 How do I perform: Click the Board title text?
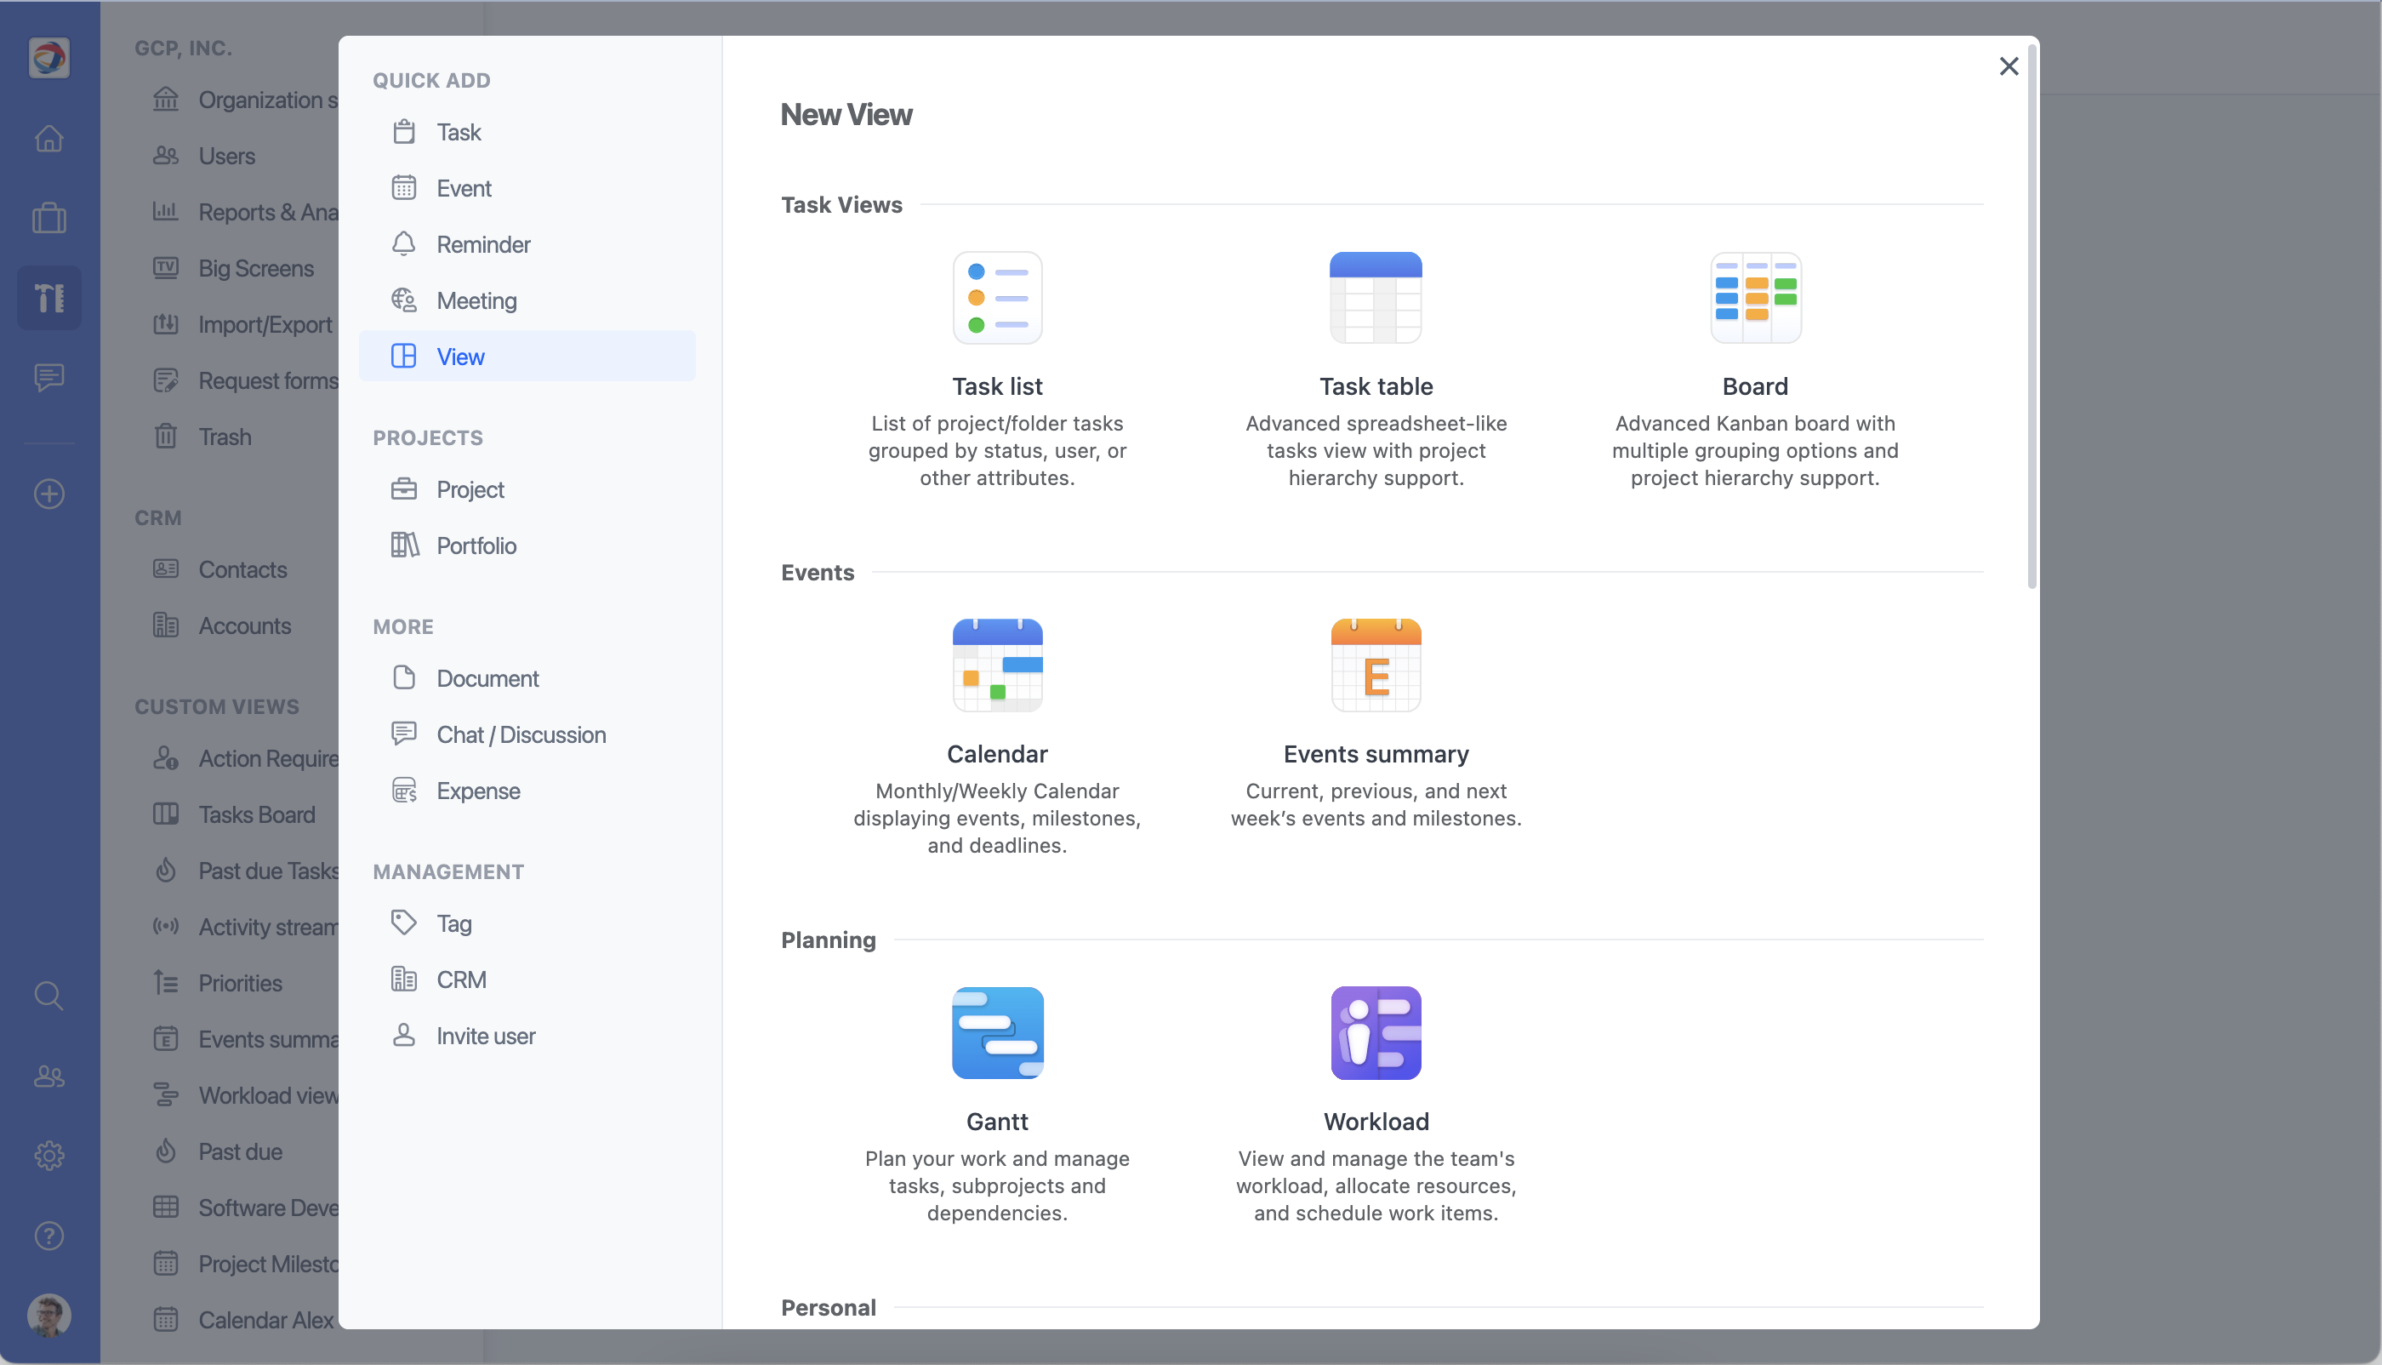pos(1755,386)
